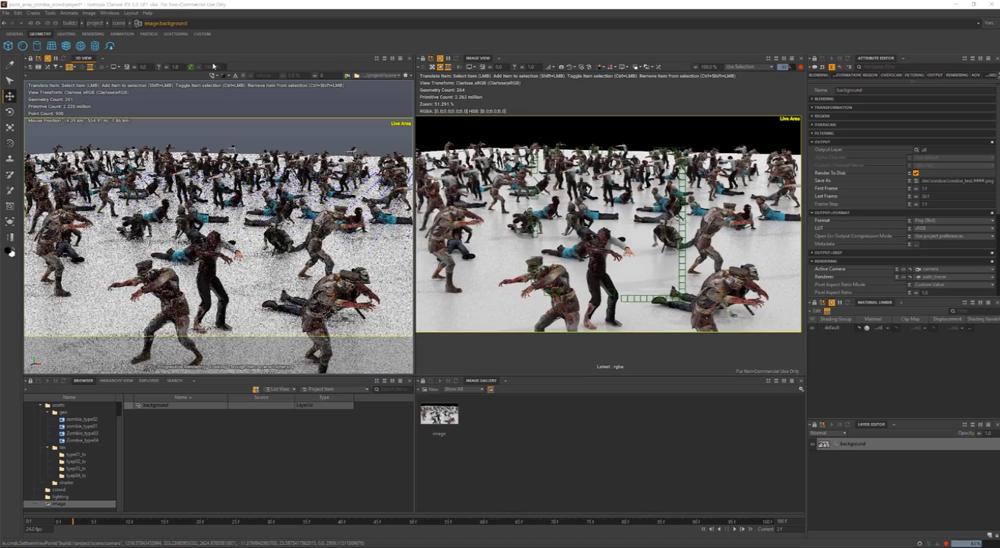
Task: Collapse the assets folder in Browser tree
Action: point(40,405)
